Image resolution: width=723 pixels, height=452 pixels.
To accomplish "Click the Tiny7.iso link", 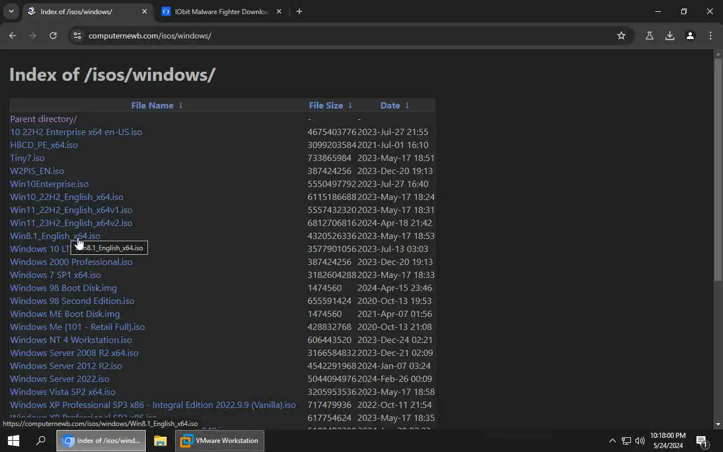I will pyautogui.click(x=27, y=158).
